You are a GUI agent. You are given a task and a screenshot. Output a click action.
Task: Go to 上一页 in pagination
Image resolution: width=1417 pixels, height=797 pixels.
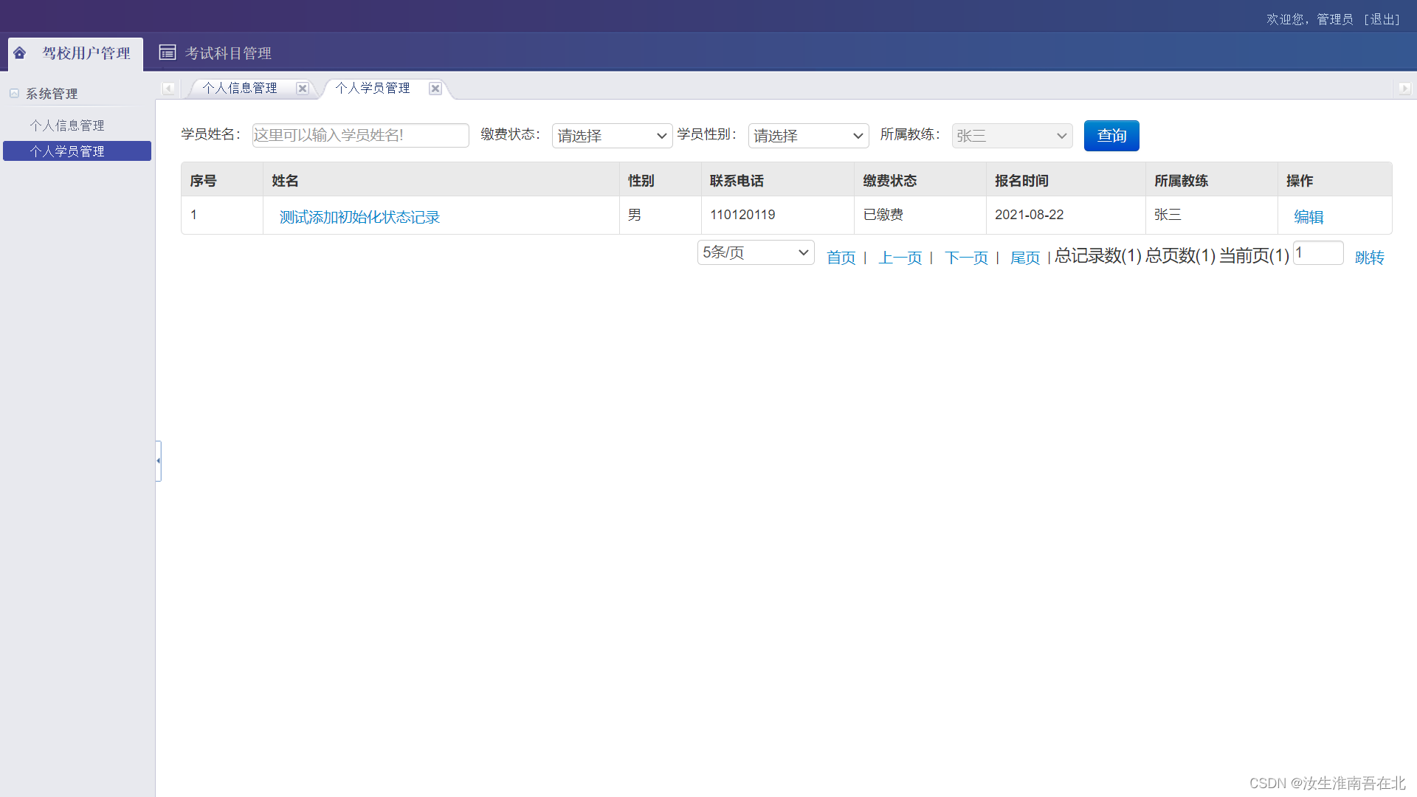point(900,258)
